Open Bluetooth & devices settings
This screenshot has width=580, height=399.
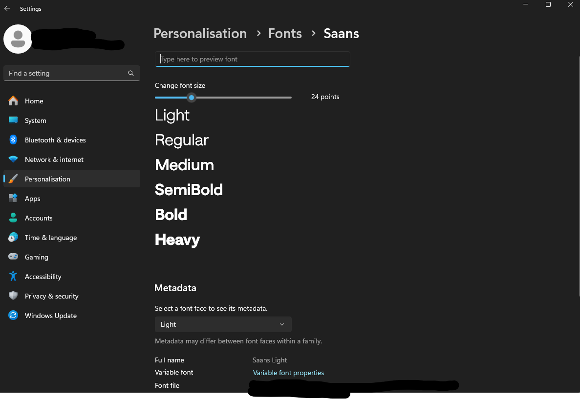click(x=72, y=140)
